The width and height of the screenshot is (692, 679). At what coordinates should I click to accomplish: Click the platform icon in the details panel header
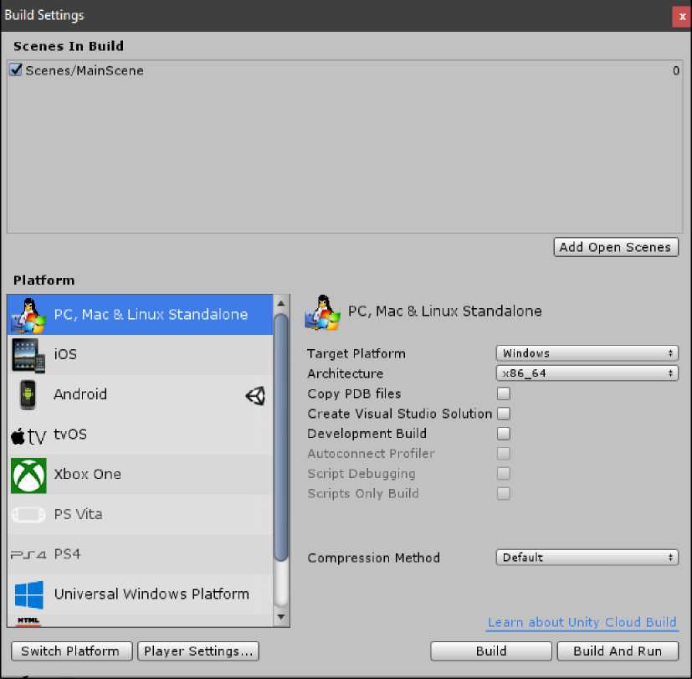point(323,312)
